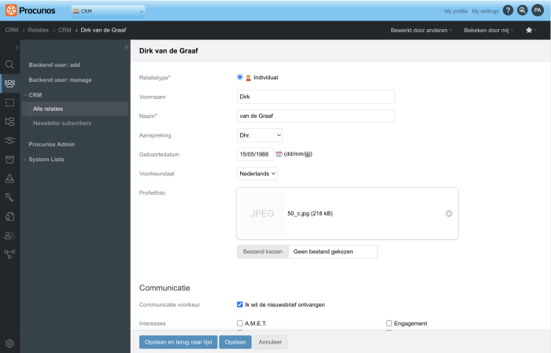The width and height of the screenshot is (551, 353).
Task: Click the workflow nodes sidebar icon
Action: tap(9, 254)
